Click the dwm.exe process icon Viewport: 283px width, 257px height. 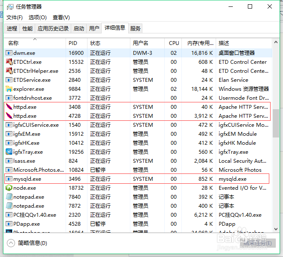pyautogui.click(x=9, y=53)
